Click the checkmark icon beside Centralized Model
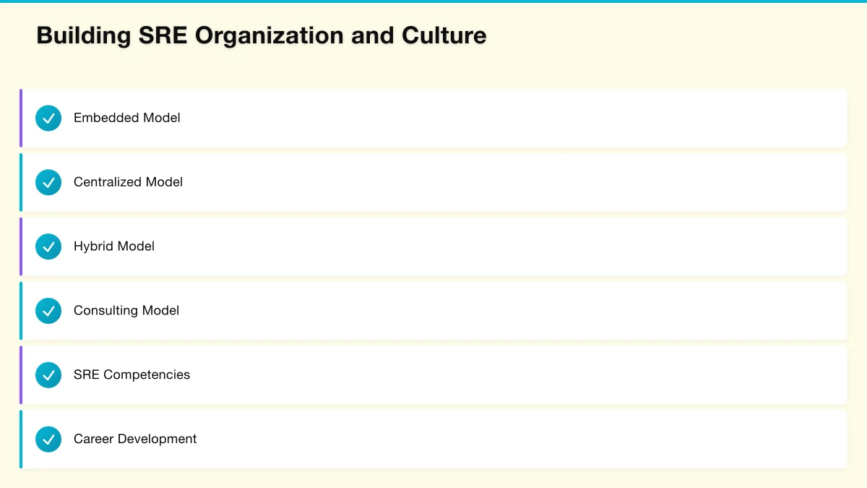 [48, 182]
